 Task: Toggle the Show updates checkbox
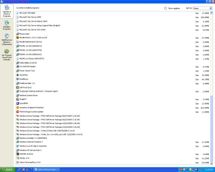165,8
